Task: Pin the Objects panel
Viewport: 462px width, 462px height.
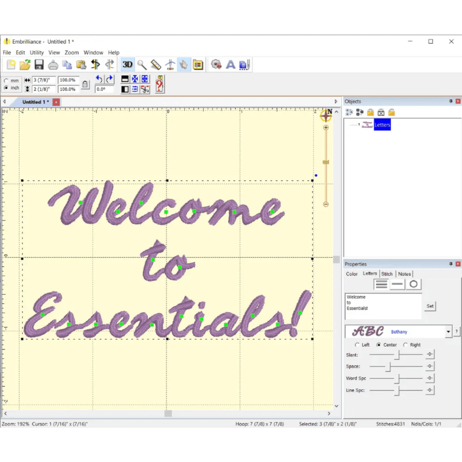Action: [x=450, y=102]
